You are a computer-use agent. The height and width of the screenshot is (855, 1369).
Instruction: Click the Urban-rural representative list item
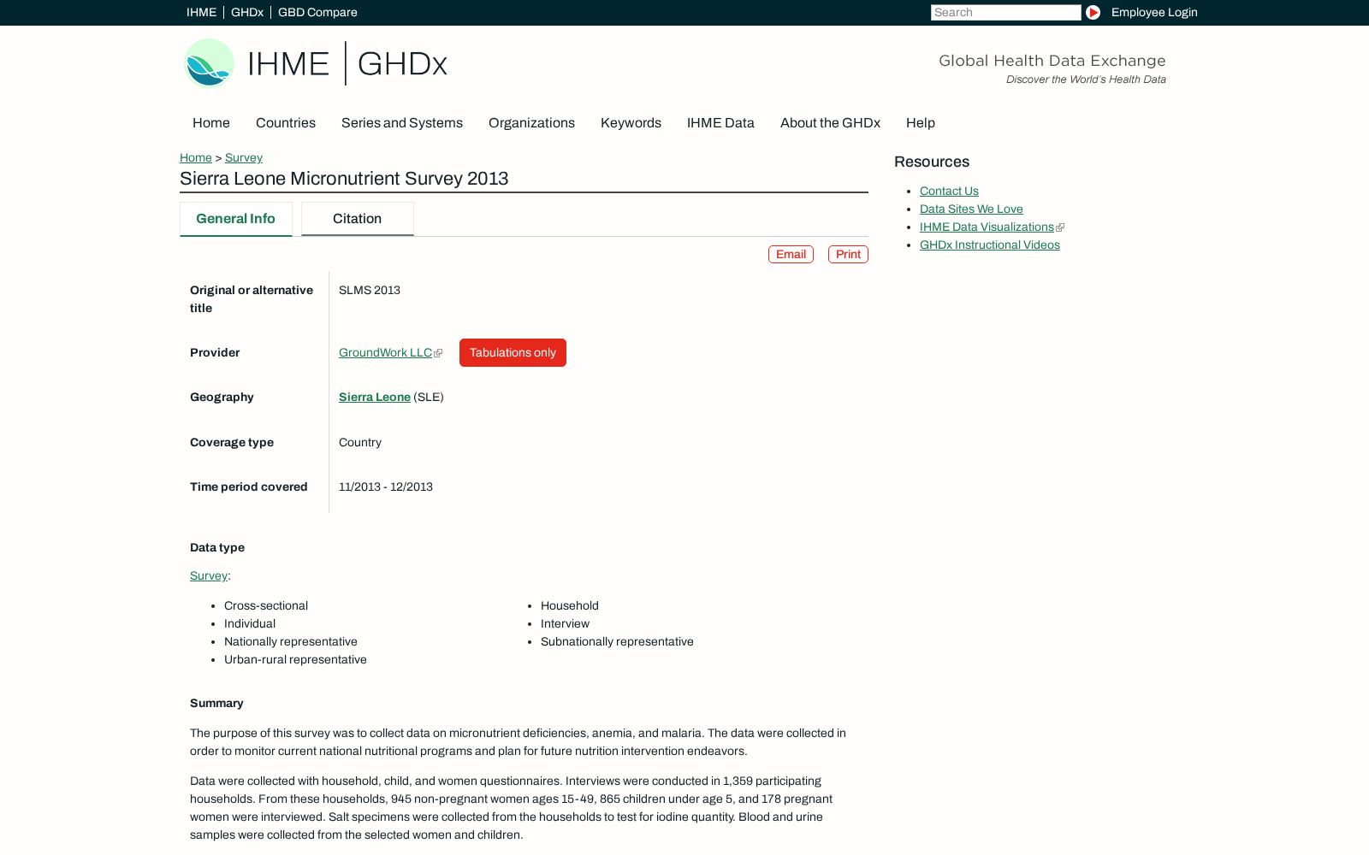click(295, 659)
